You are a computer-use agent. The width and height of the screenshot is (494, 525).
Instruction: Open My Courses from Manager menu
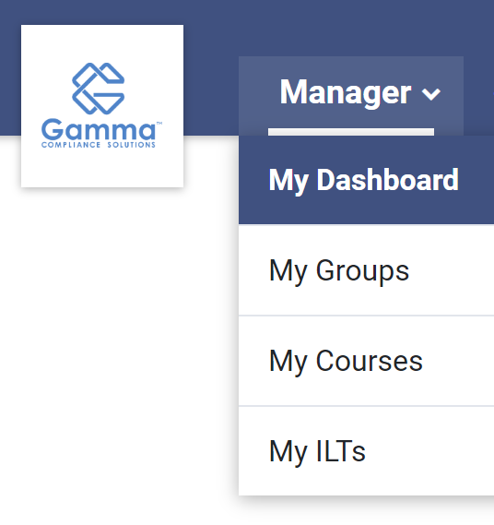[366, 361]
